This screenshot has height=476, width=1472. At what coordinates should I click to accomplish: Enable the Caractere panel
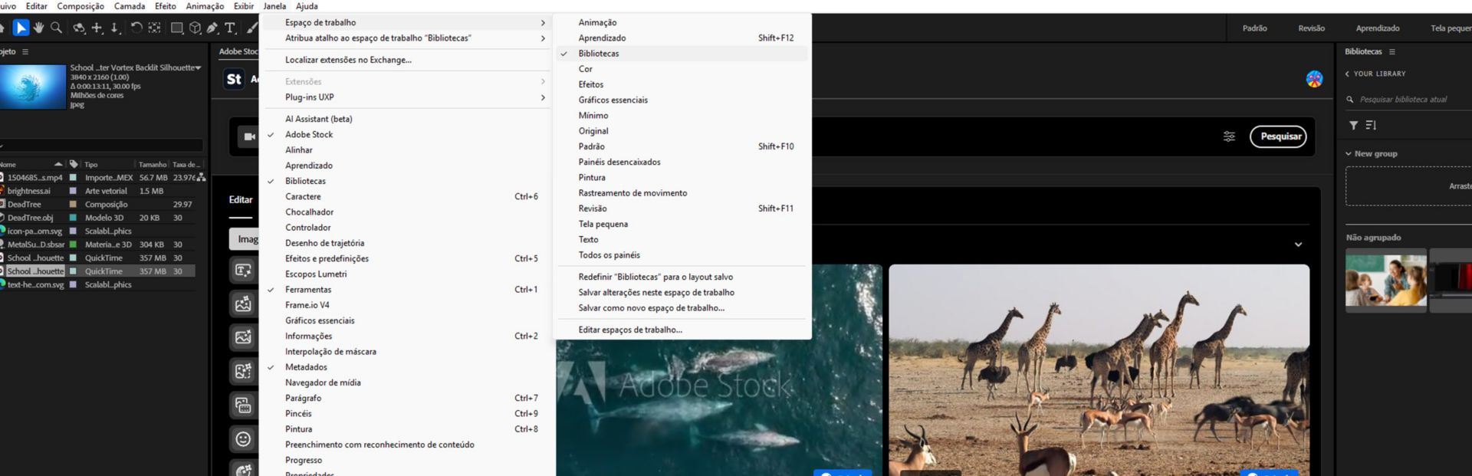[x=406, y=196]
